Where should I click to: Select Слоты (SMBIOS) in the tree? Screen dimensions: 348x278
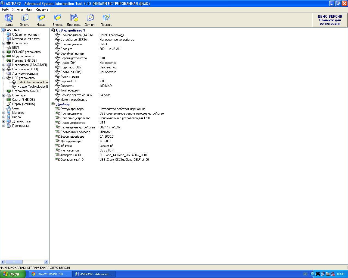tap(23, 100)
